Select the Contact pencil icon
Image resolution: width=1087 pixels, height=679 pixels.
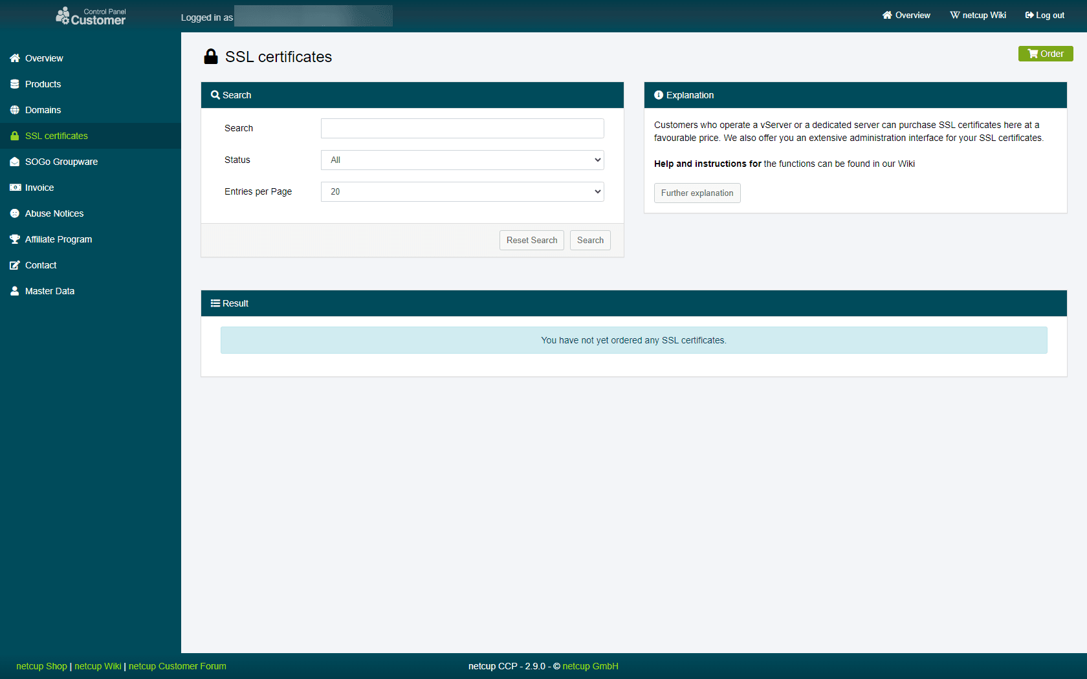click(14, 265)
